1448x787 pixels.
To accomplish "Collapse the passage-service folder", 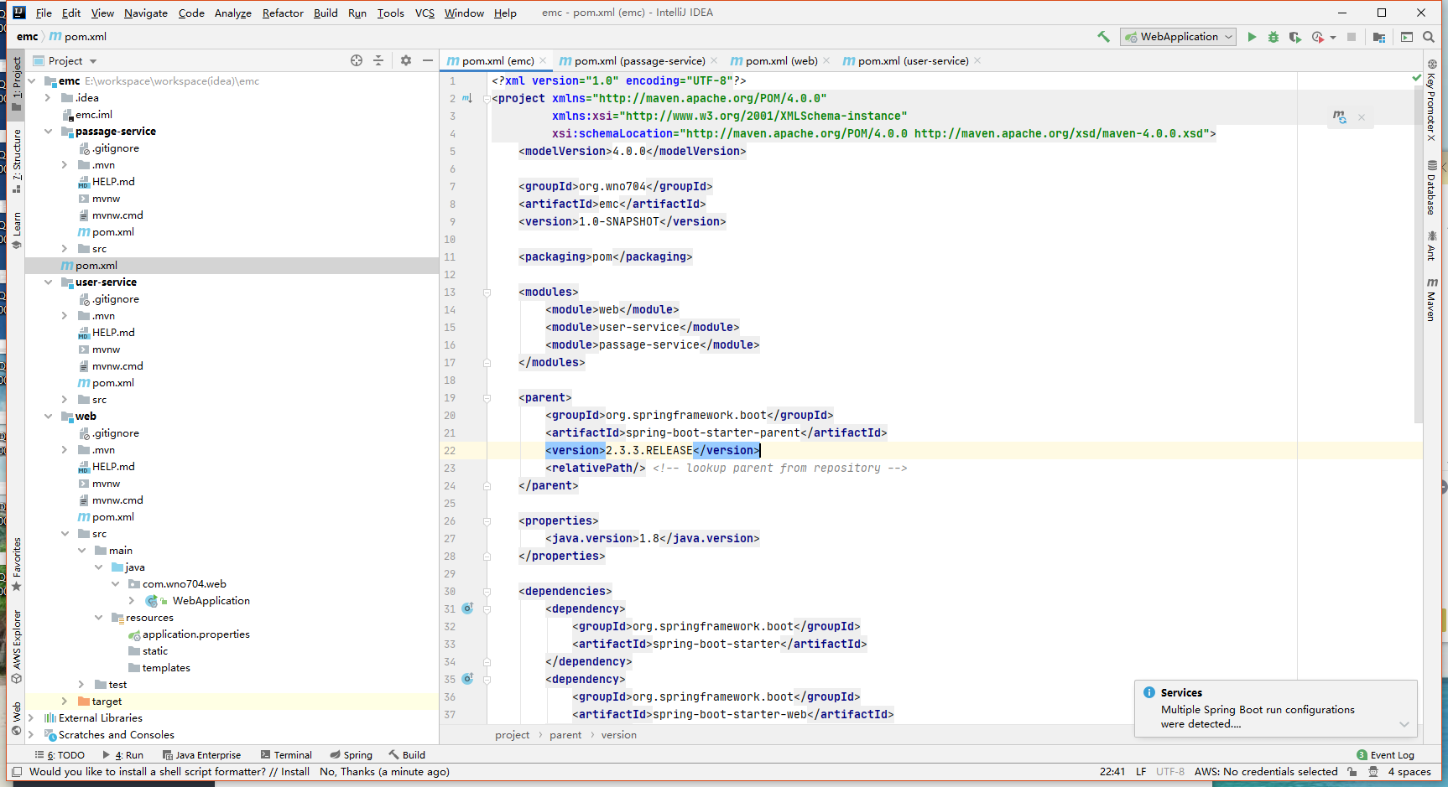I will pos(48,132).
